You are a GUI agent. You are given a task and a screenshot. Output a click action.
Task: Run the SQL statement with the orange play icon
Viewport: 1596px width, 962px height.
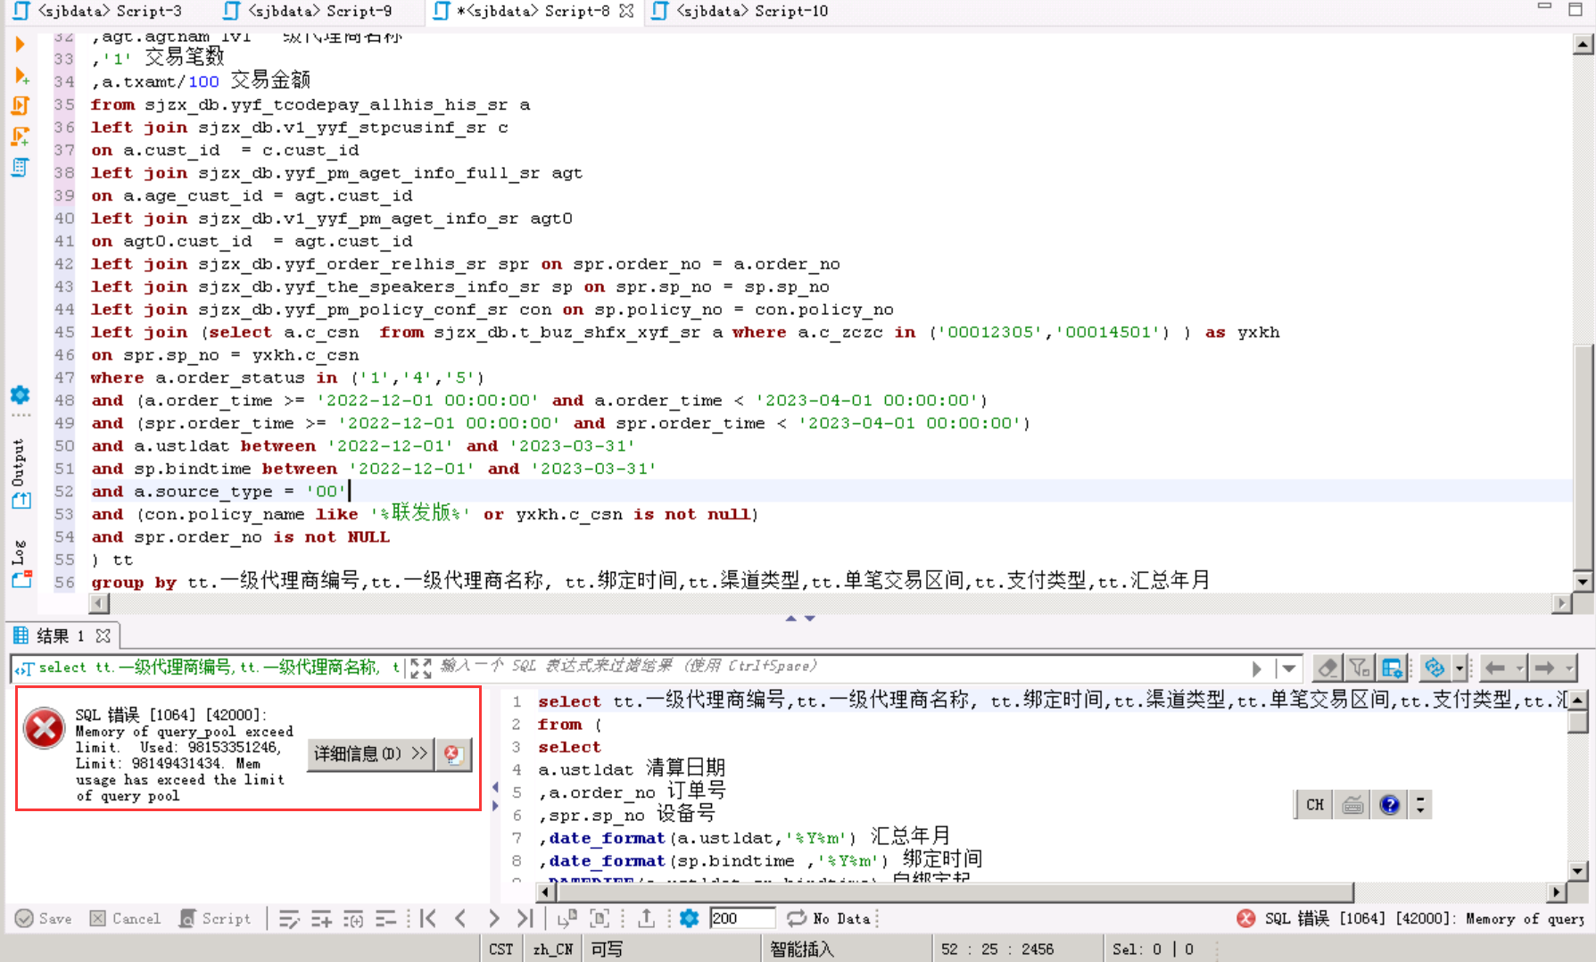[20, 44]
